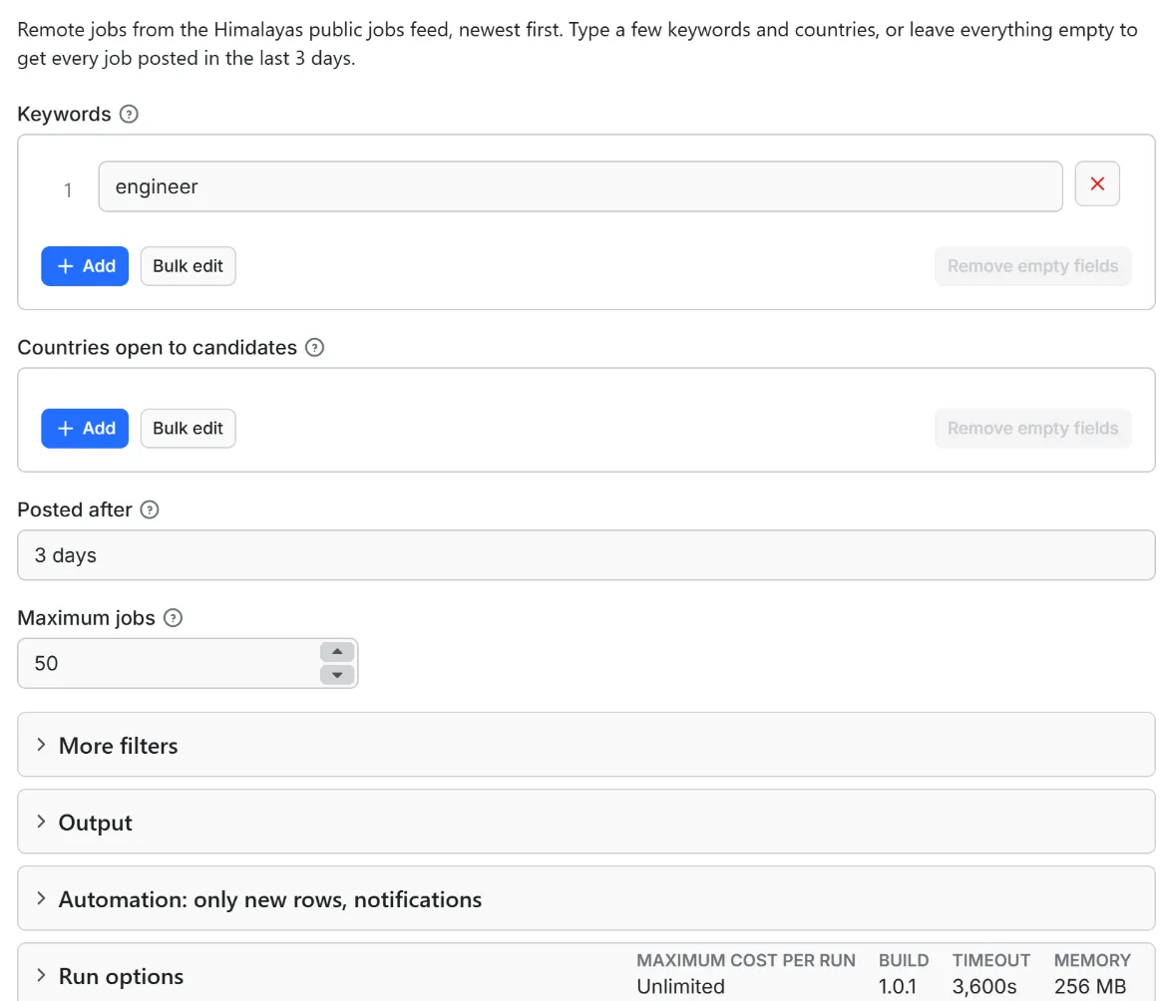Viewport: 1173px width, 1001px height.
Task: Click Remove empty fields in Countries section
Action: pyautogui.click(x=1032, y=429)
